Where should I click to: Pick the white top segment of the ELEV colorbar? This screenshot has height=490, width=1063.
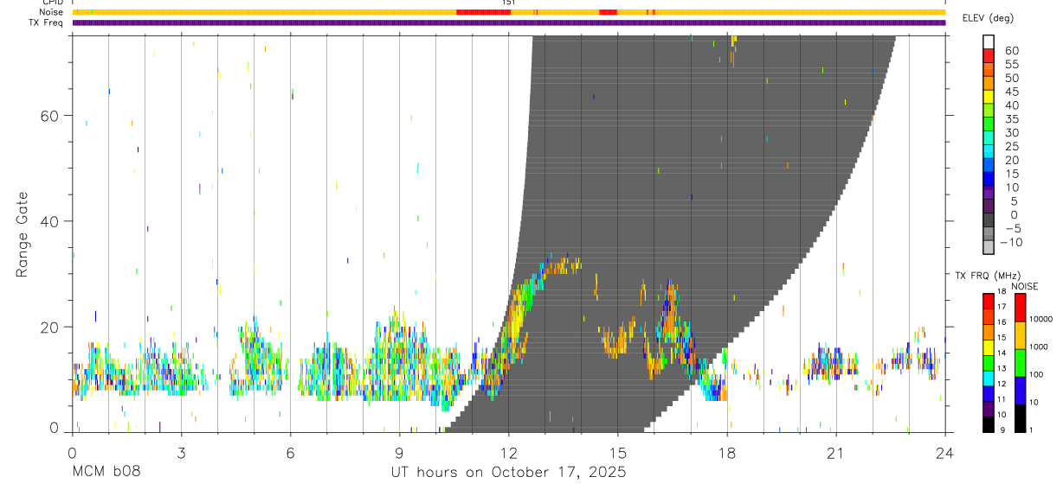[988, 41]
